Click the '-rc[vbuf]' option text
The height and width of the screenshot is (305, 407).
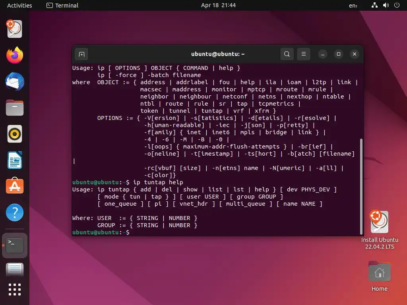point(160,168)
